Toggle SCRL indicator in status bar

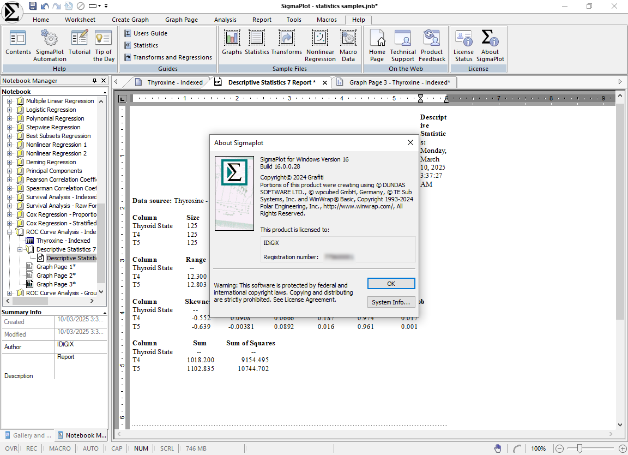tap(167, 448)
